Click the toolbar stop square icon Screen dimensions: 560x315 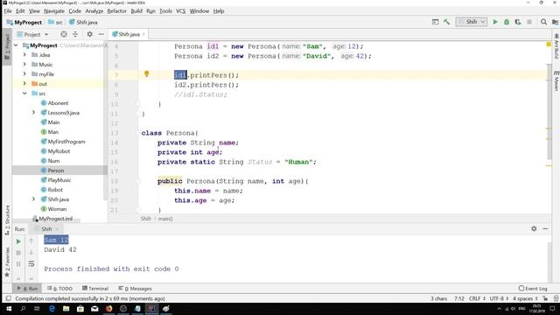529,22
